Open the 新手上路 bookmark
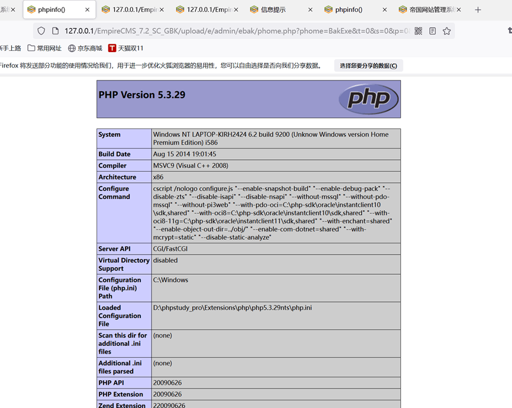 [11, 49]
